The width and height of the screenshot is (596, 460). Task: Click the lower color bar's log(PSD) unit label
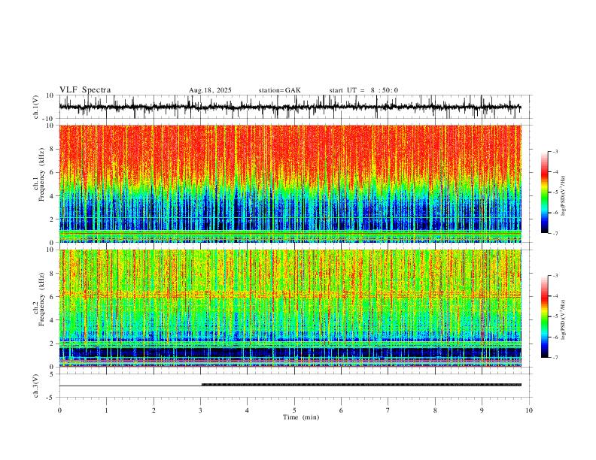coord(564,319)
